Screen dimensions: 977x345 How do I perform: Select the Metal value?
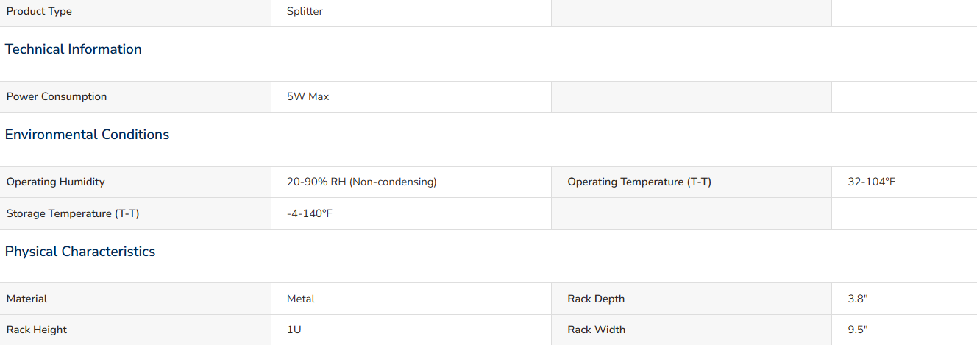coord(301,299)
